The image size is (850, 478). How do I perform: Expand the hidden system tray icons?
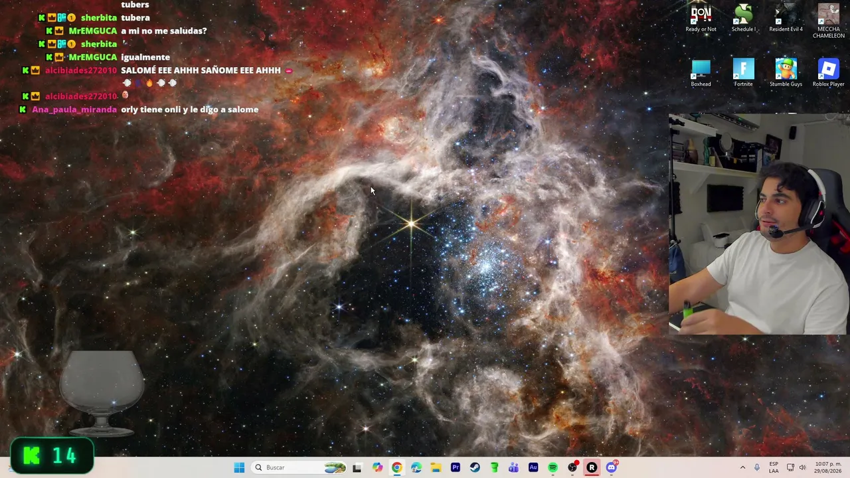(x=742, y=467)
